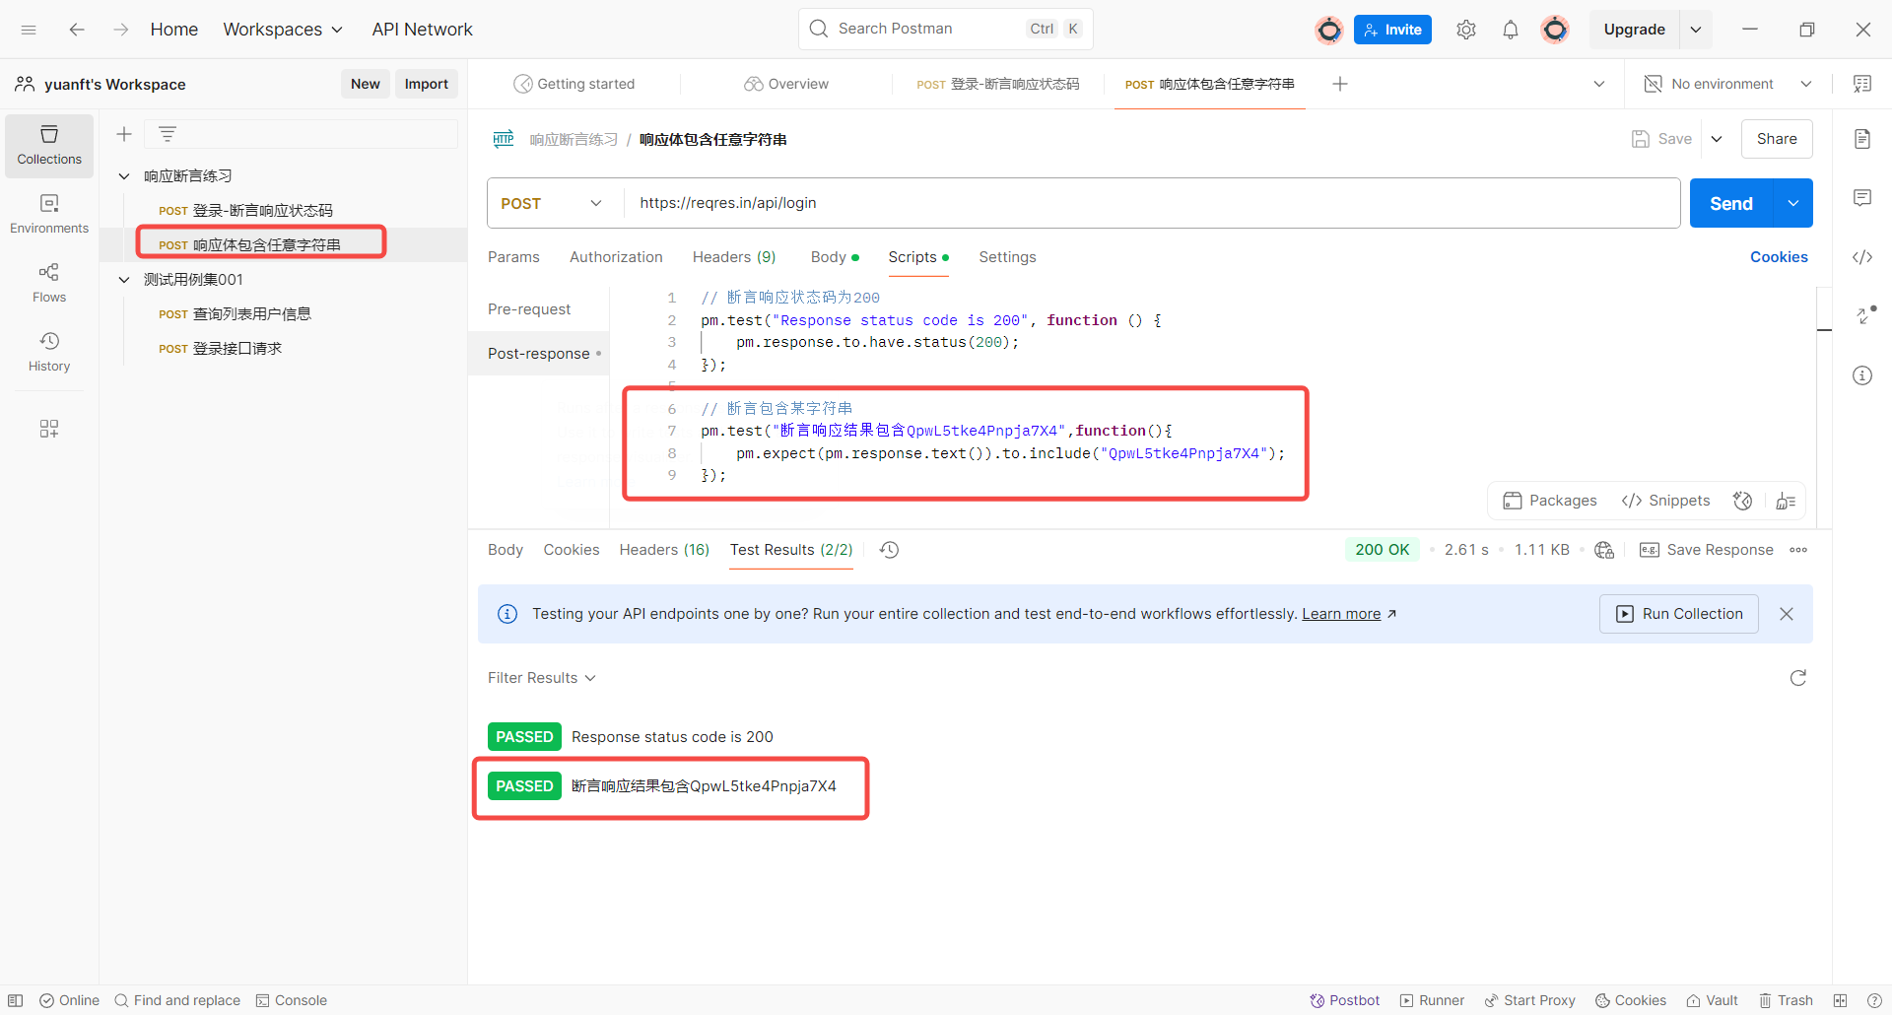Viewport: 1892px width, 1015px height.
Task: Open the Save options dropdown arrow
Action: [x=1717, y=139]
